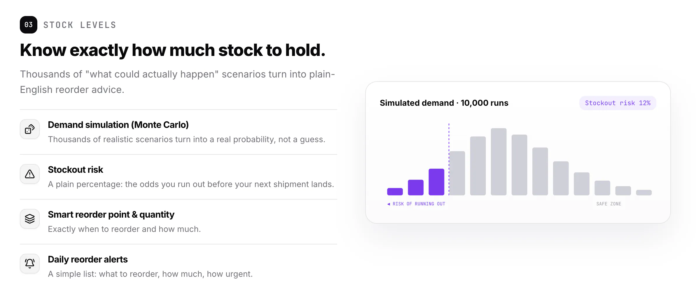Viewport: 696px width, 289px height.
Task: Click the warning triangle Stockout risk icon
Action: pyautogui.click(x=30, y=174)
